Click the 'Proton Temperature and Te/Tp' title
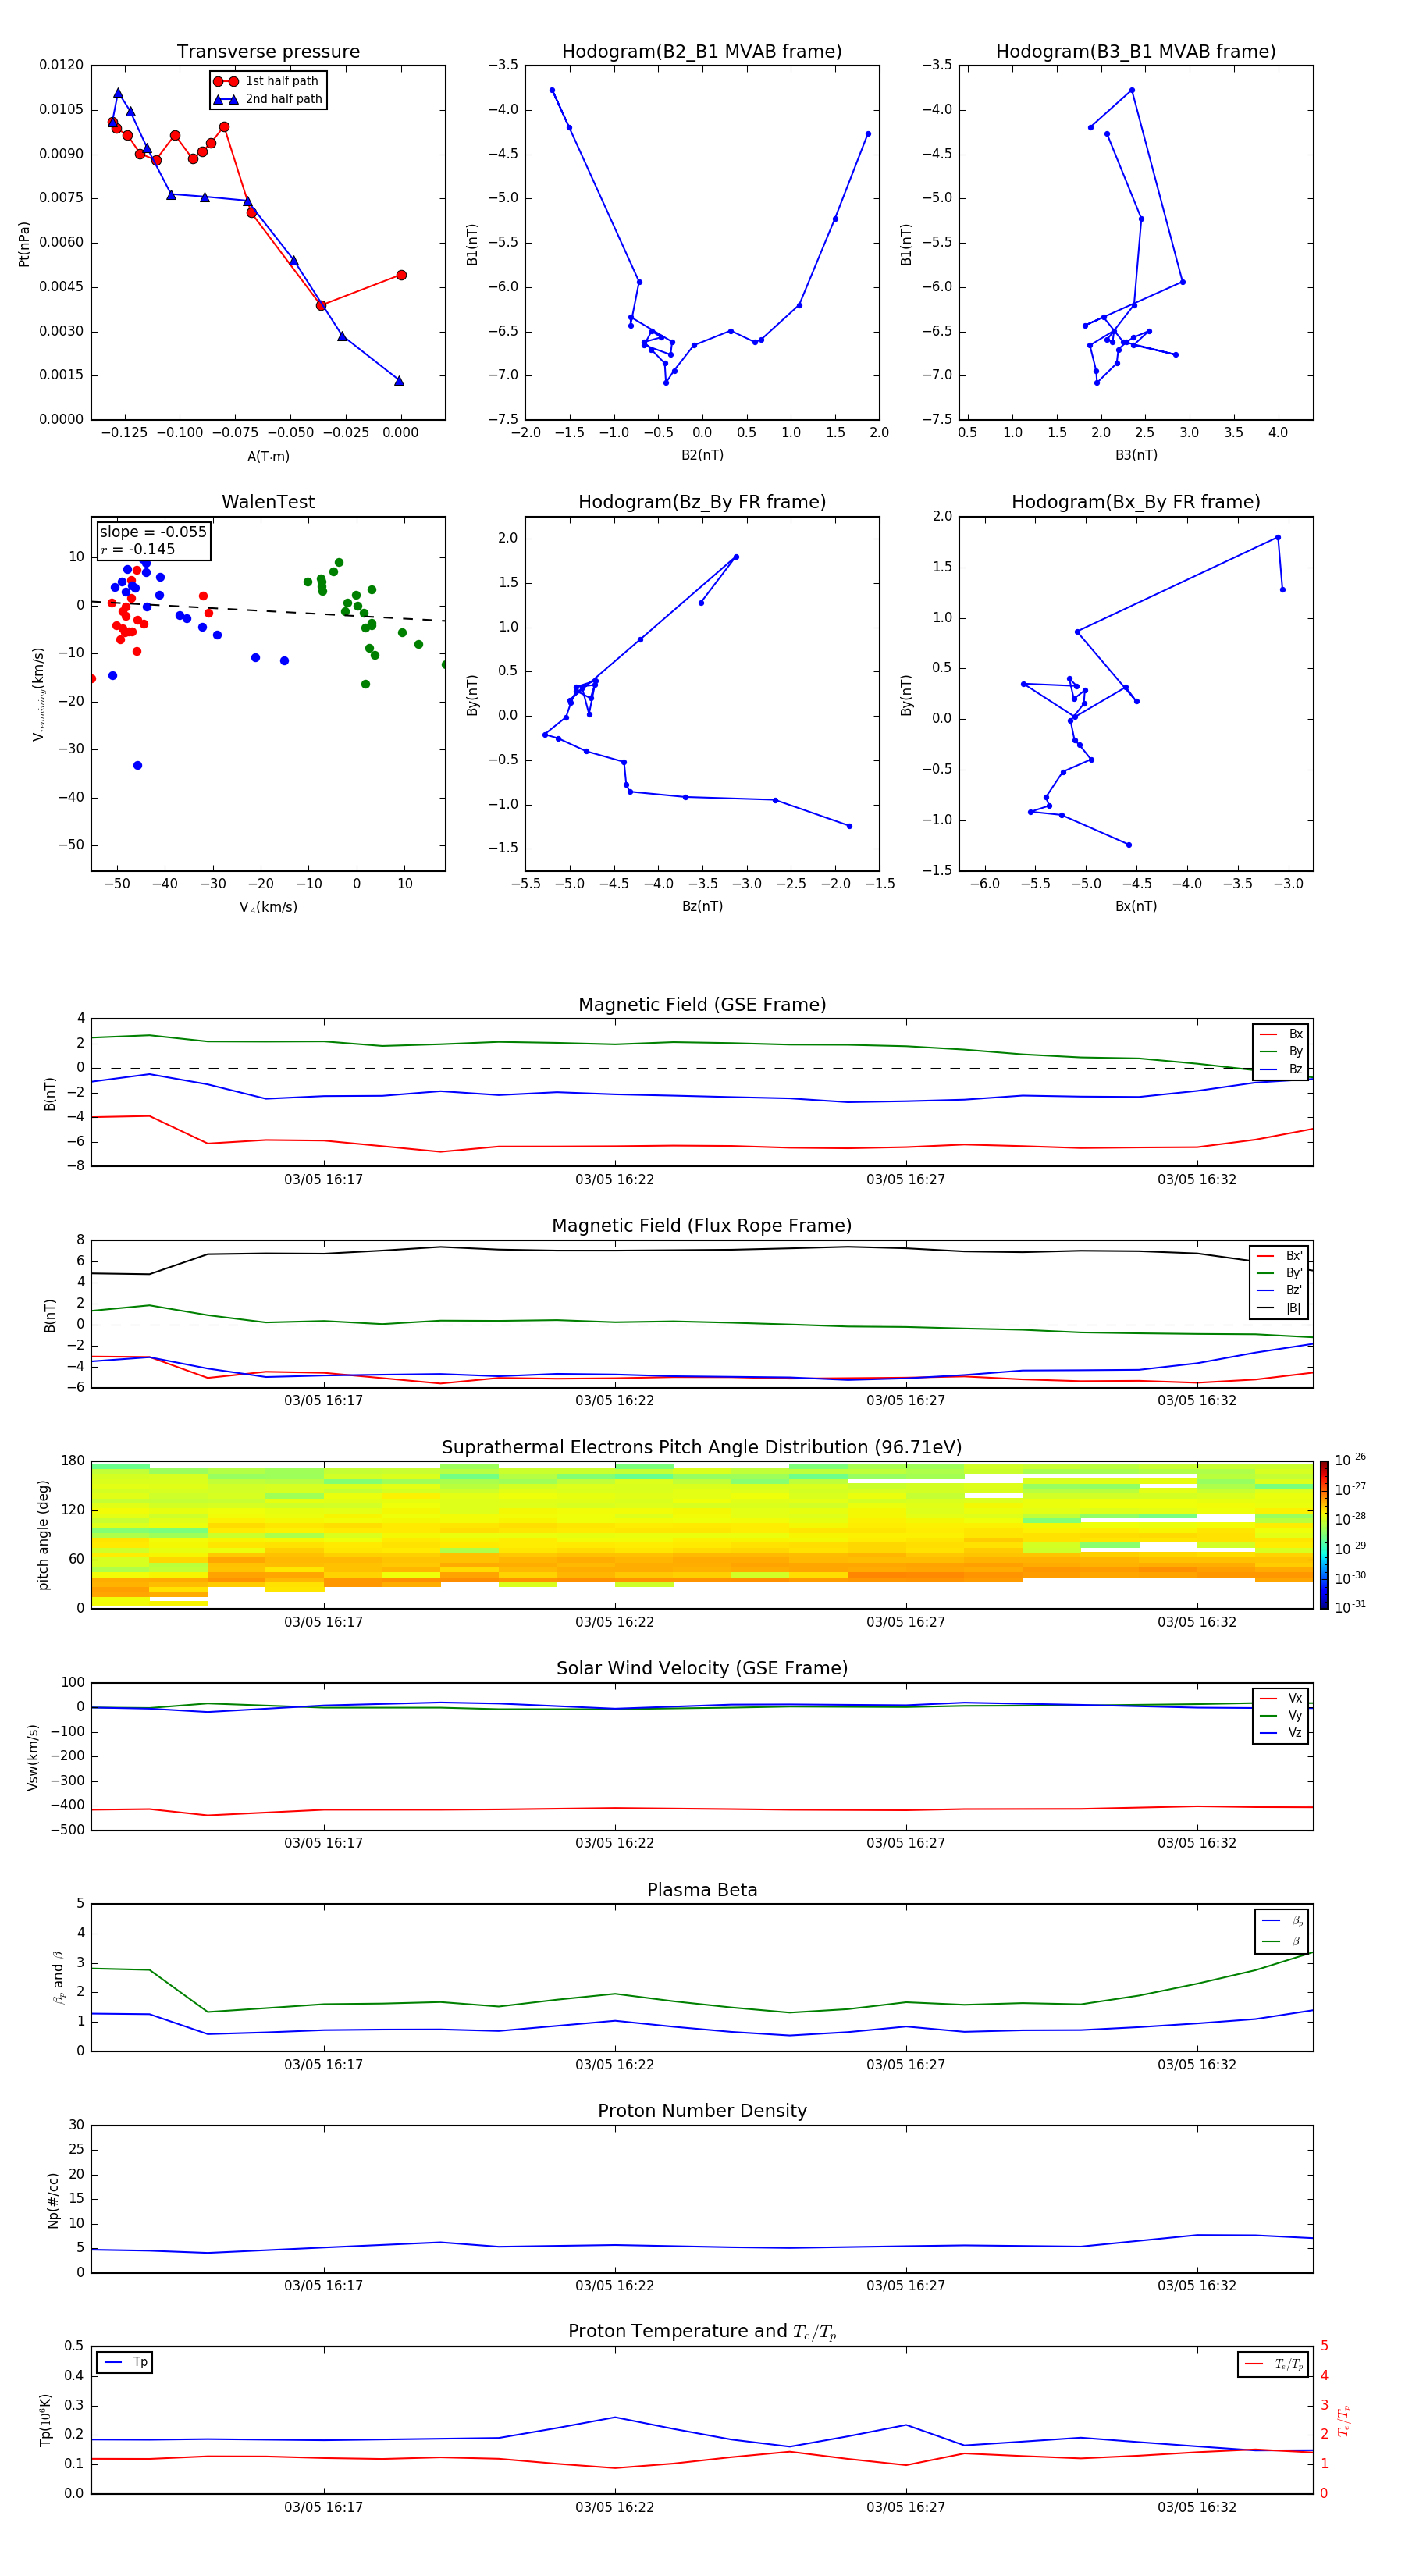 [702, 2332]
